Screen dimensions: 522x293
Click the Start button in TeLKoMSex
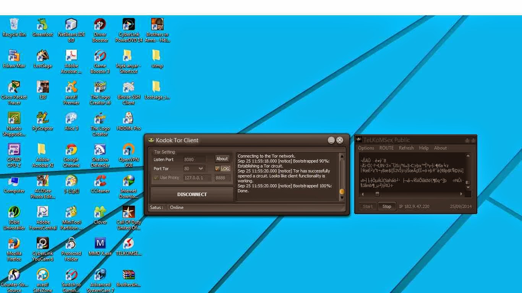point(368,206)
